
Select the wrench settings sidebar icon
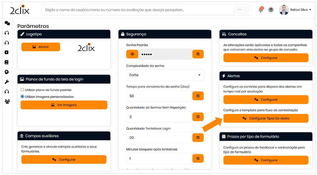point(7,82)
